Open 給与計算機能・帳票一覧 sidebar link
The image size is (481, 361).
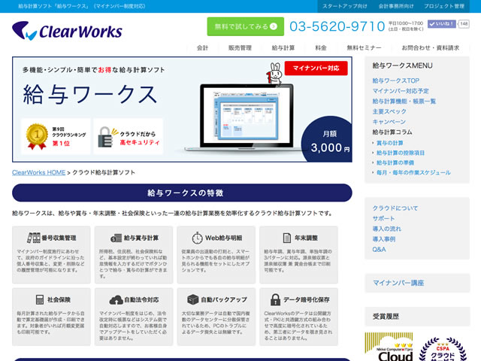click(x=404, y=102)
